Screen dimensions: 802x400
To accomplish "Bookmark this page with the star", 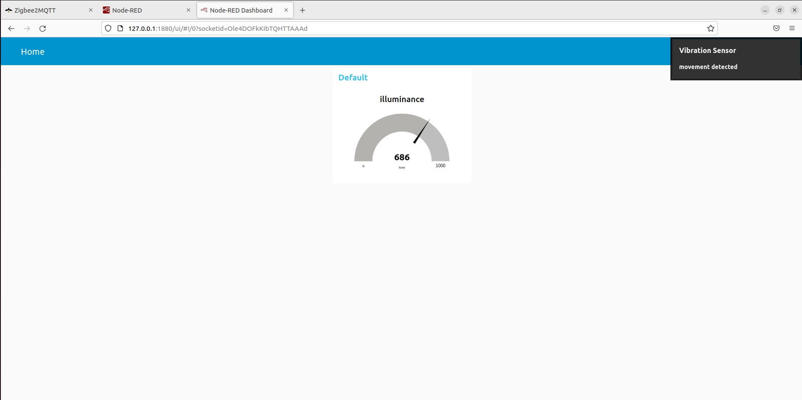I will (710, 29).
